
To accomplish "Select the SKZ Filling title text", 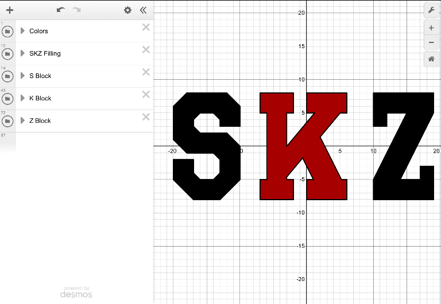I will pyautogui.click(x=45, y=53).
